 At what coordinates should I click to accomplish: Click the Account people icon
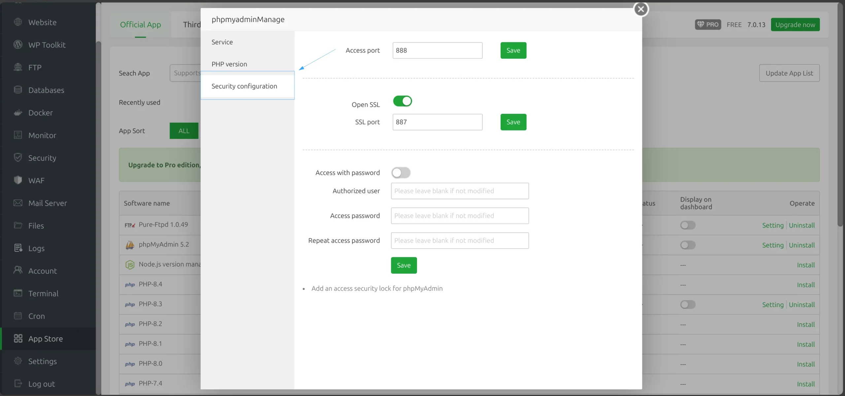pos(18,270)
